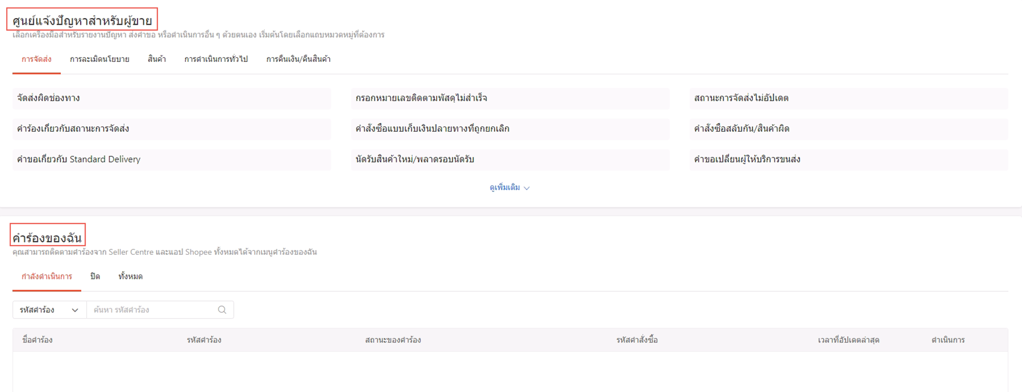This screenshot has height=392, width=1022.
Task: Choose คำขอเปลี่ยนผู้ให้บริการขนส่ง option
Action: [849, 160]
